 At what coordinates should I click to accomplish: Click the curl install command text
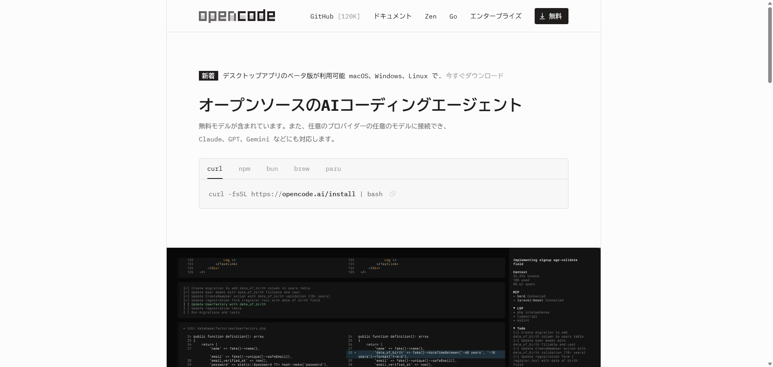tap(296, 194)
